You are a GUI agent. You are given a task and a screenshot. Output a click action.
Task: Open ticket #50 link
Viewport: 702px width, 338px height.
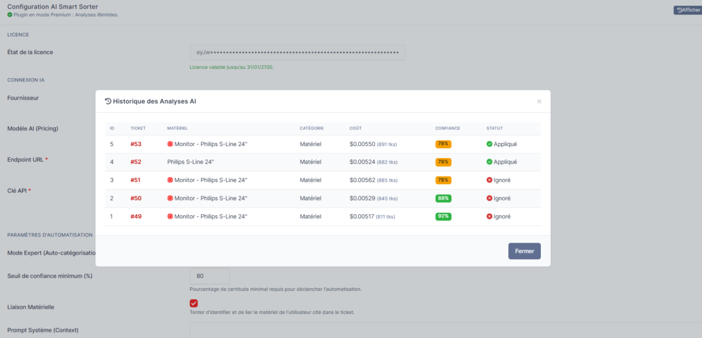click(x=136, y=198)
